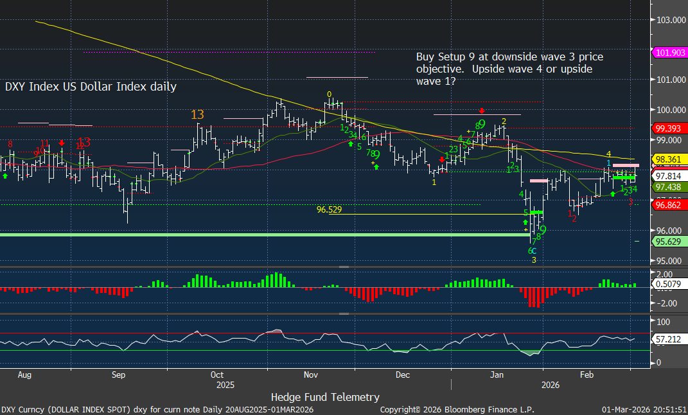The height and width of the screenshot is (415, 688).
Task: Click the large green 9 near January low
Action: [x=543, y=230]
